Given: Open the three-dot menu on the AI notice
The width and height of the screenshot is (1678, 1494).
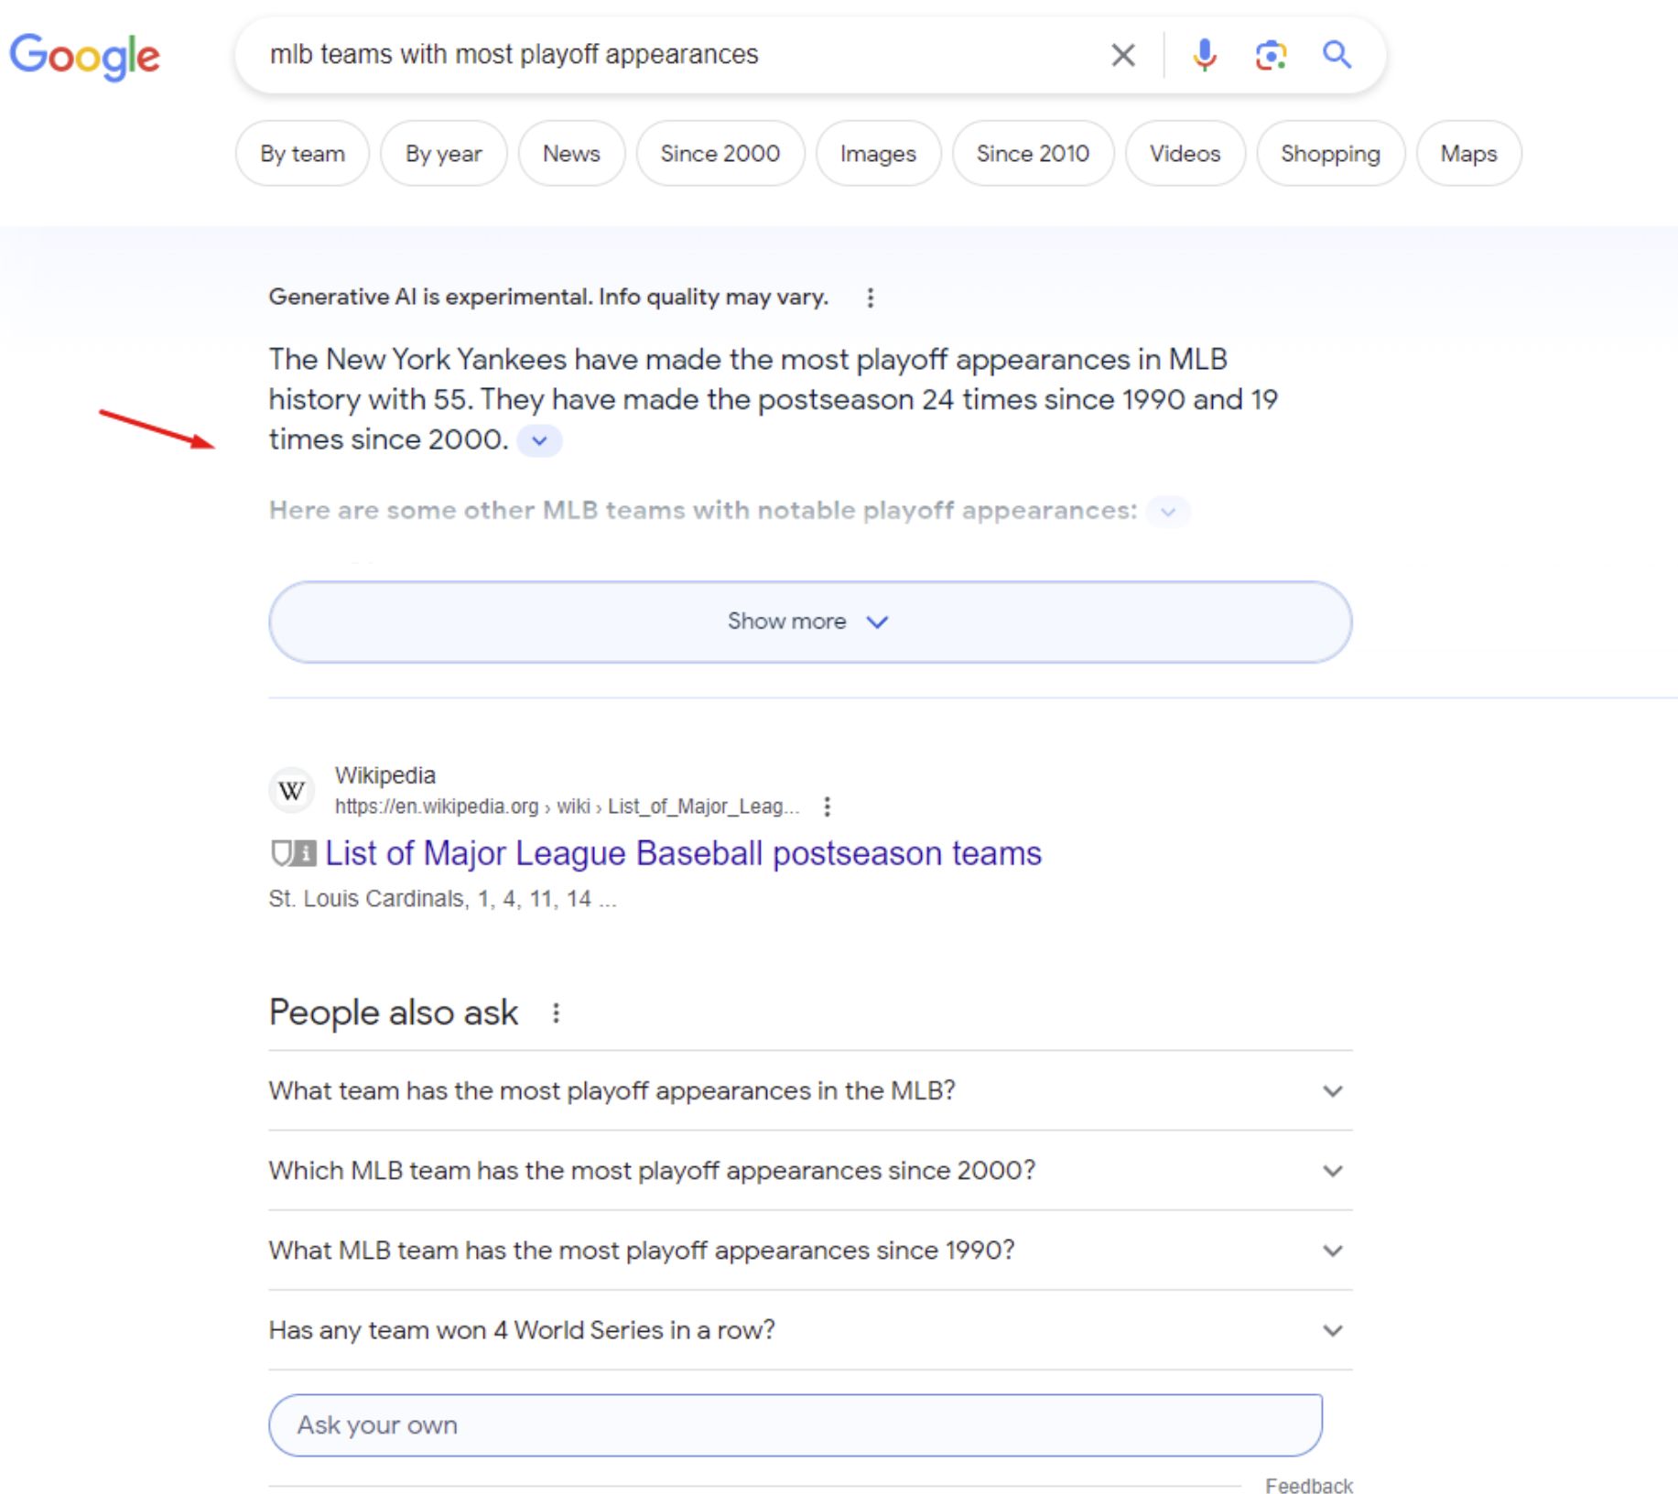Looking at the screenshot, I should 871,297.
